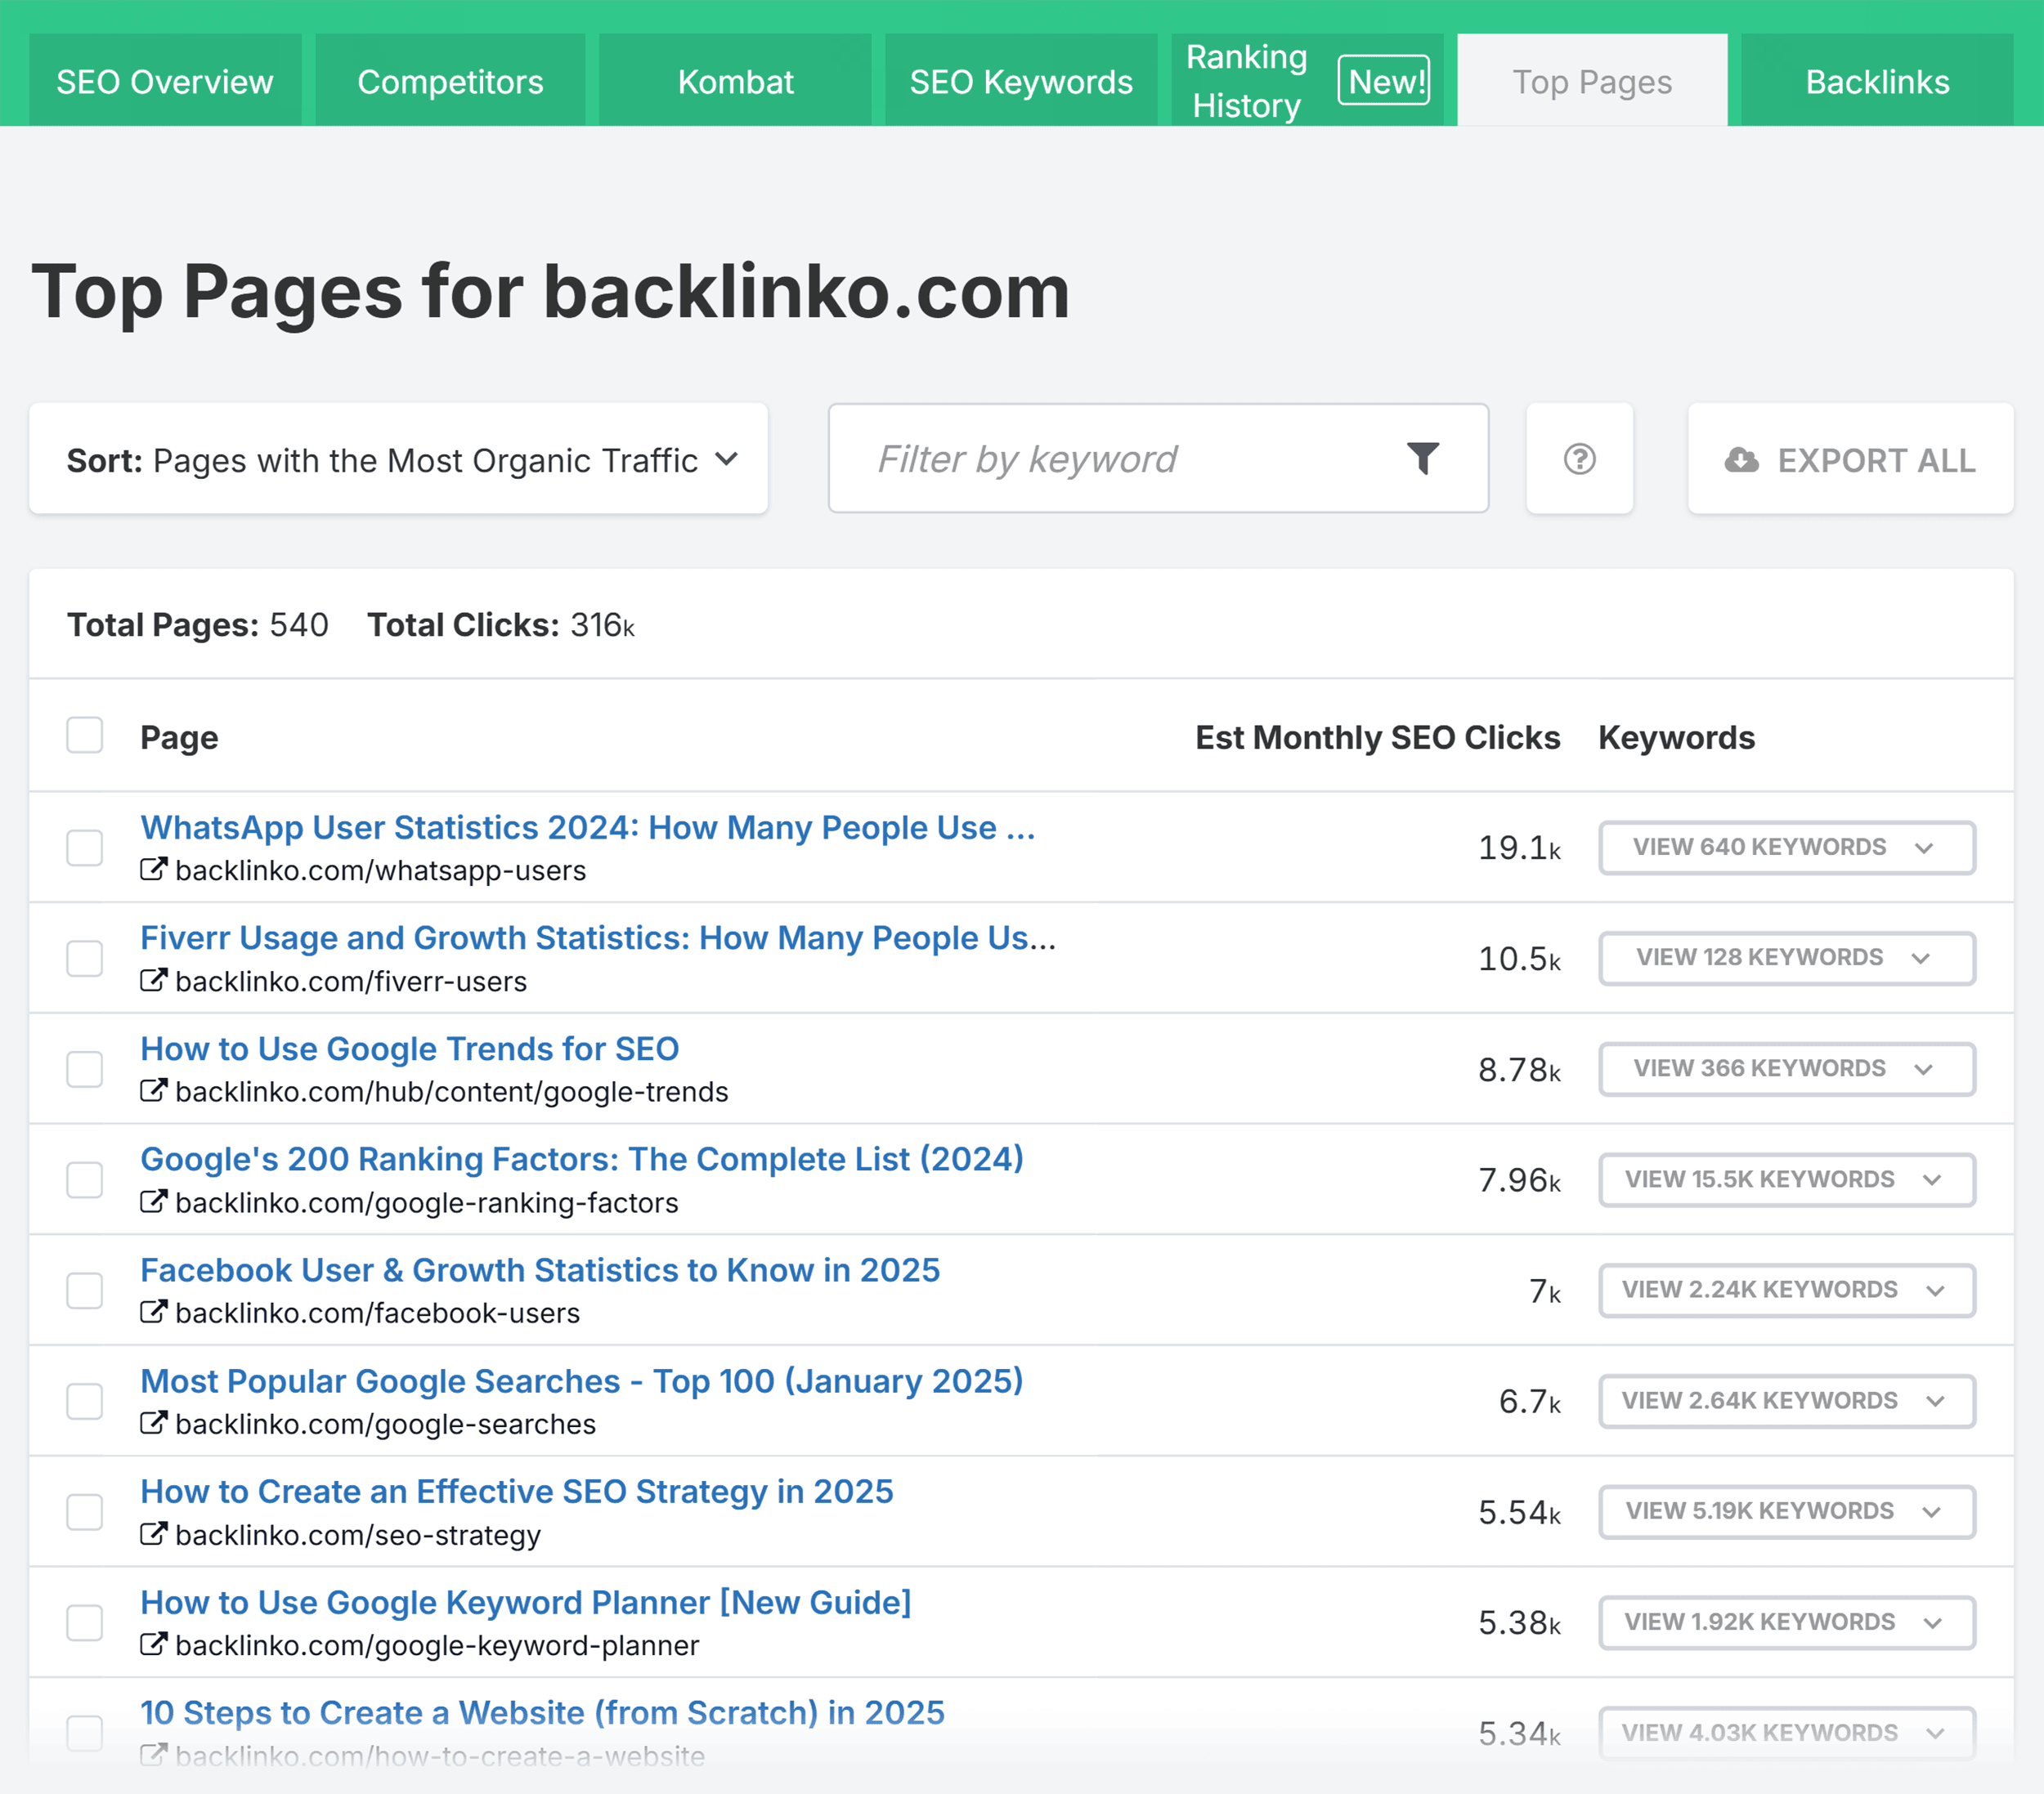Switch to the Backlinks tab
Image resolution: width=2044 pixels, height=1794 pixels.
pyautogui.click(x=1877, y=81)
